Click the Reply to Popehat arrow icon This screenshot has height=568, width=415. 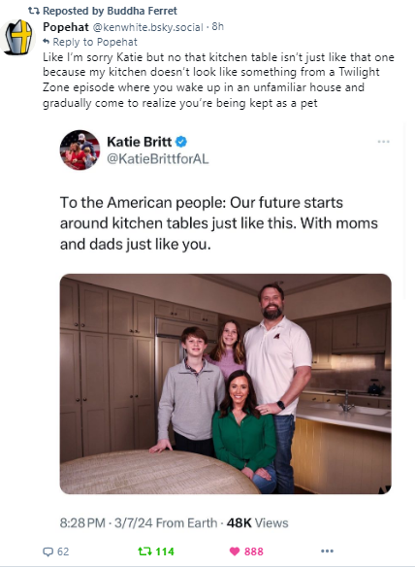tap(46, 42)
